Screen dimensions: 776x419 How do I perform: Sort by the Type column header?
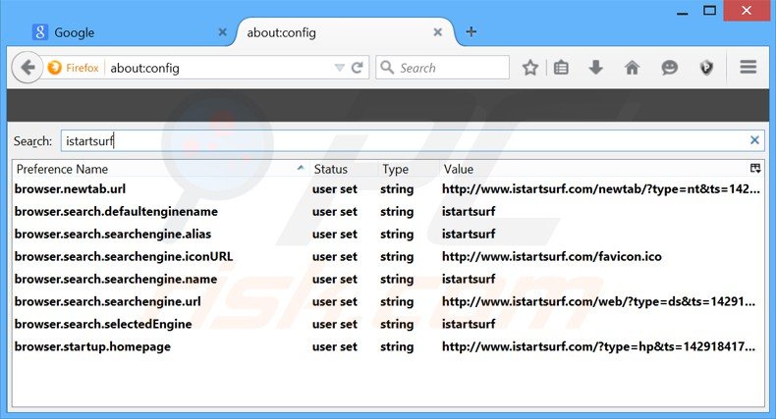(x=409, y=169)
